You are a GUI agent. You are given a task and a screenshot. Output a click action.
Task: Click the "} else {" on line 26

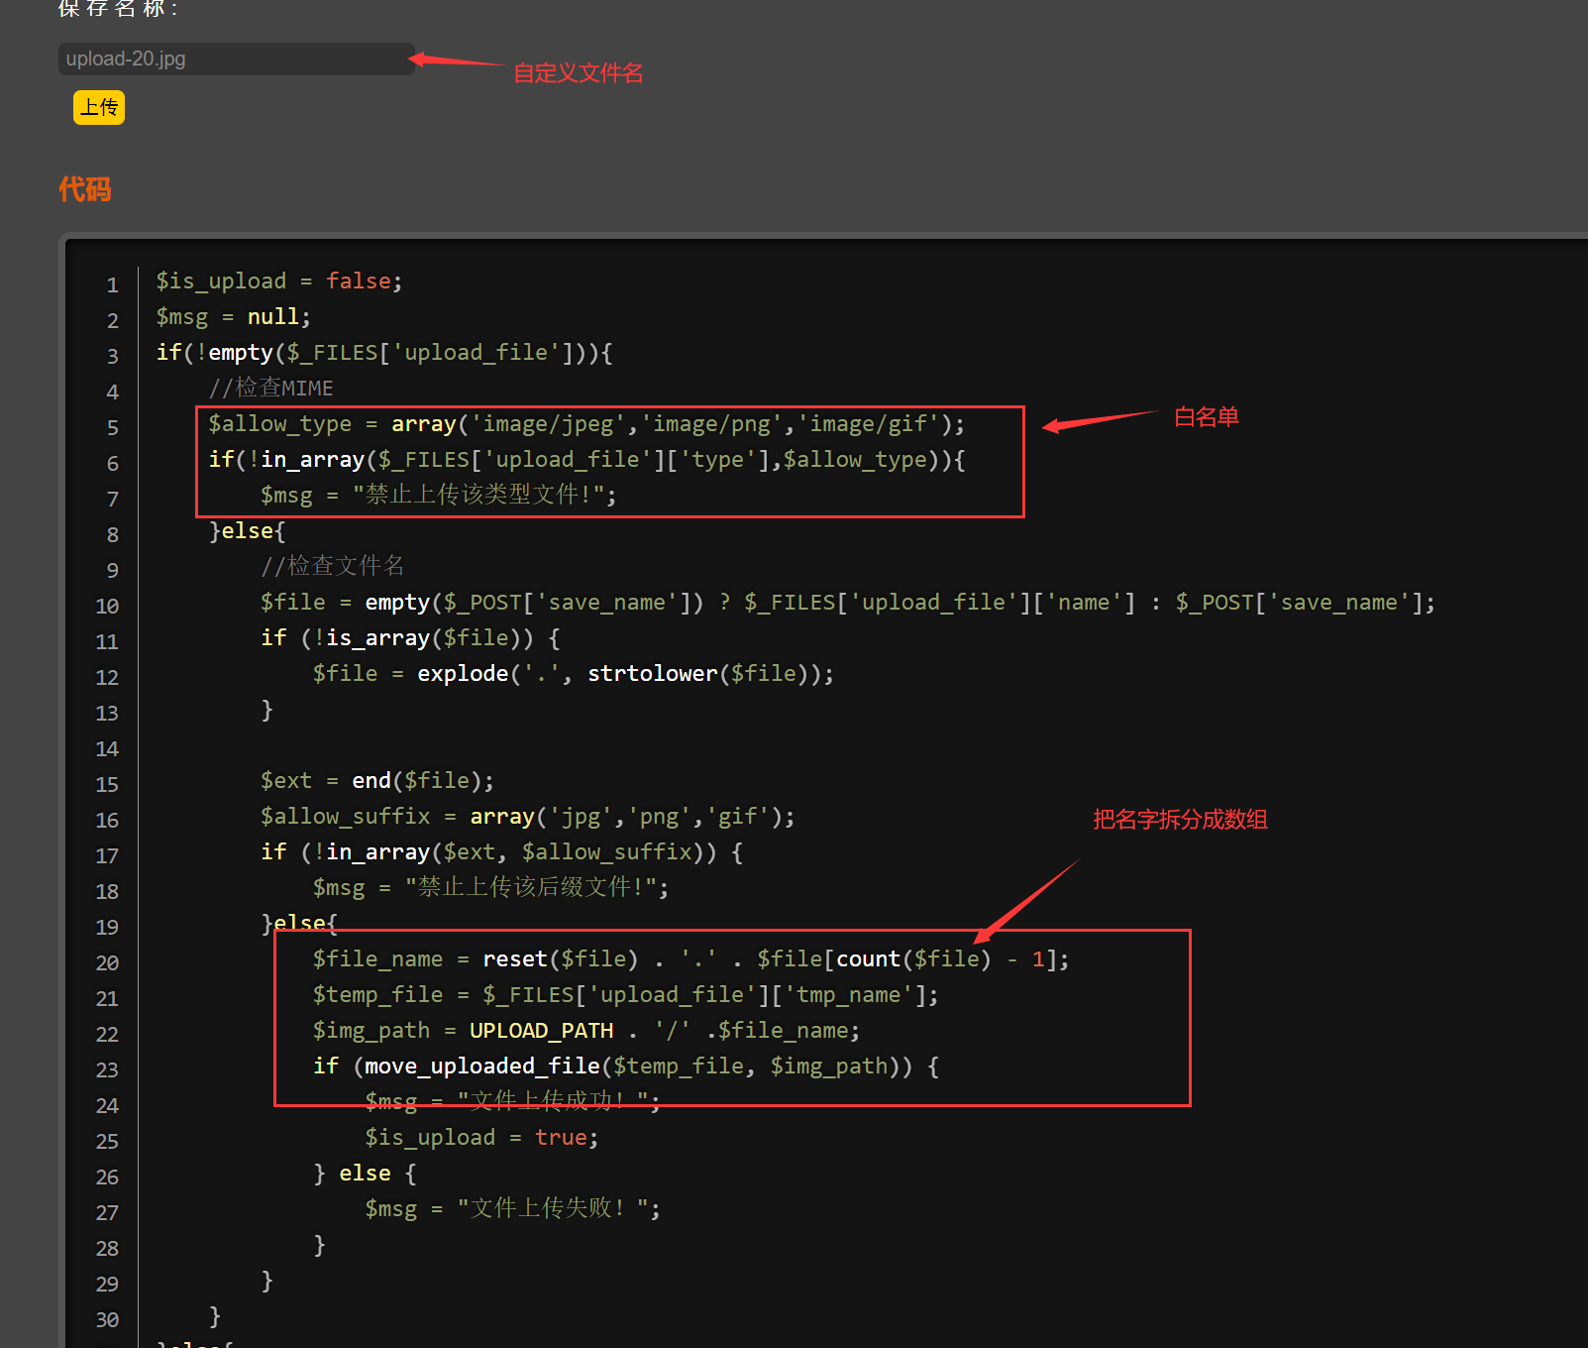tap(365, 1174)
